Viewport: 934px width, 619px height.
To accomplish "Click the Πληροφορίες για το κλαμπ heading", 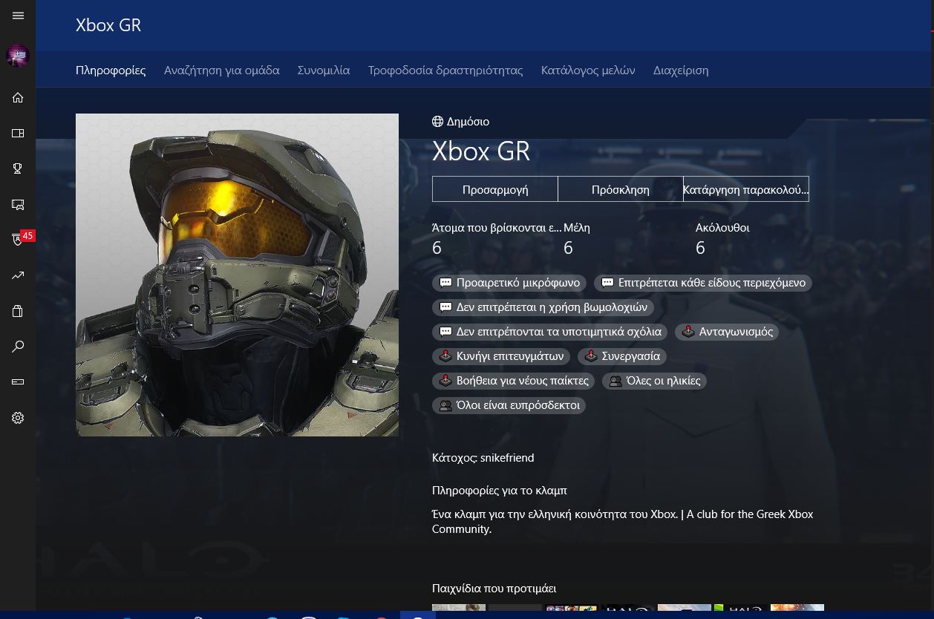I will [500, 491].
